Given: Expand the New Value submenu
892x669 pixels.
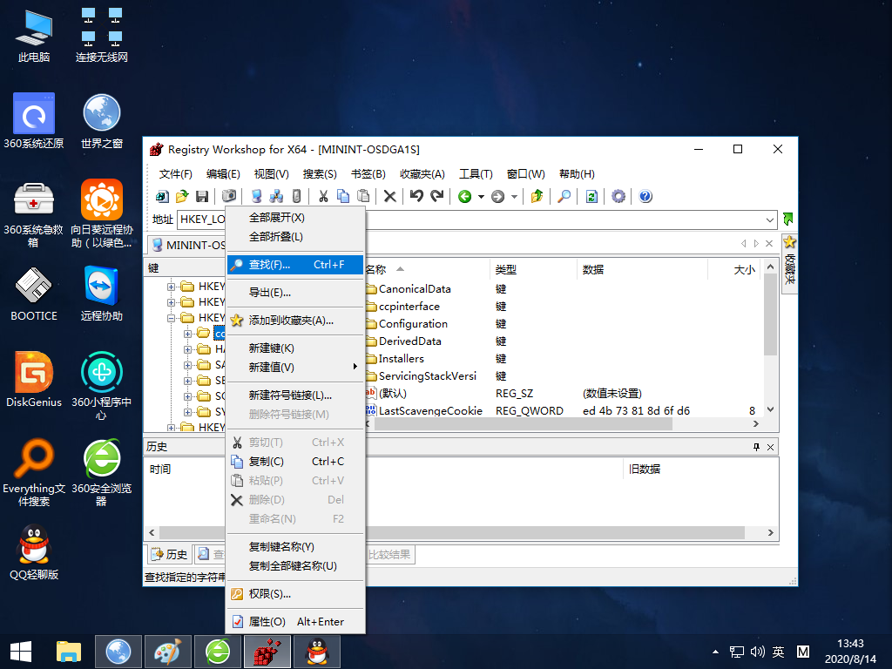Looking at the screenshot, I should pos(294,367).
